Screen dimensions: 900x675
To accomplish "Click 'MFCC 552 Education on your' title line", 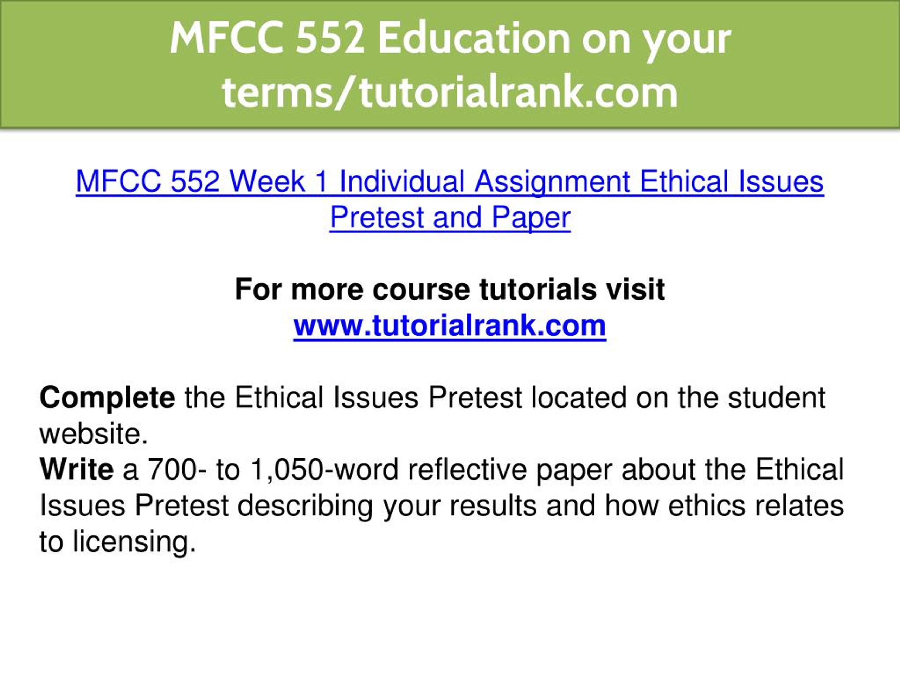I will (x=450, y=39).
